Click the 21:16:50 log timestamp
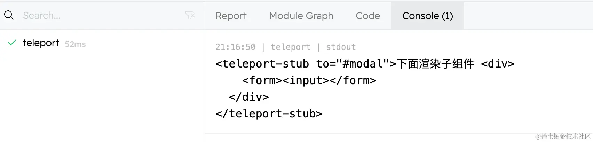 click(235, 47)
